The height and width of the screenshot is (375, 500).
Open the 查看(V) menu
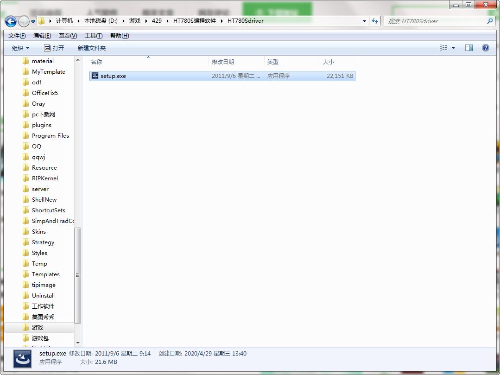(x=68, y=35)
